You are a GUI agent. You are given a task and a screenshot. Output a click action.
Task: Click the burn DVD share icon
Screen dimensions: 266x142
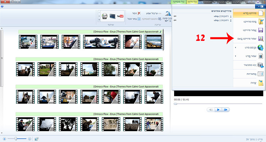tap(105, 16)
